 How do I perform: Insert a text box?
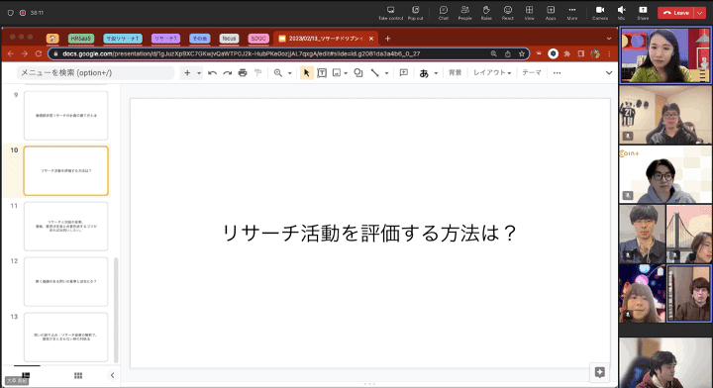click(x=322, y=72)
